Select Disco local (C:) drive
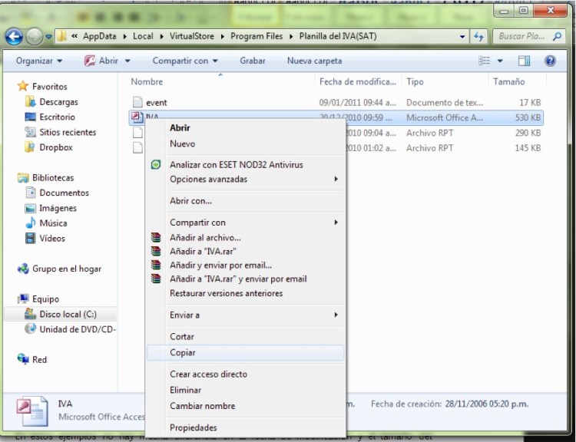576x442 pixels. 67,315
